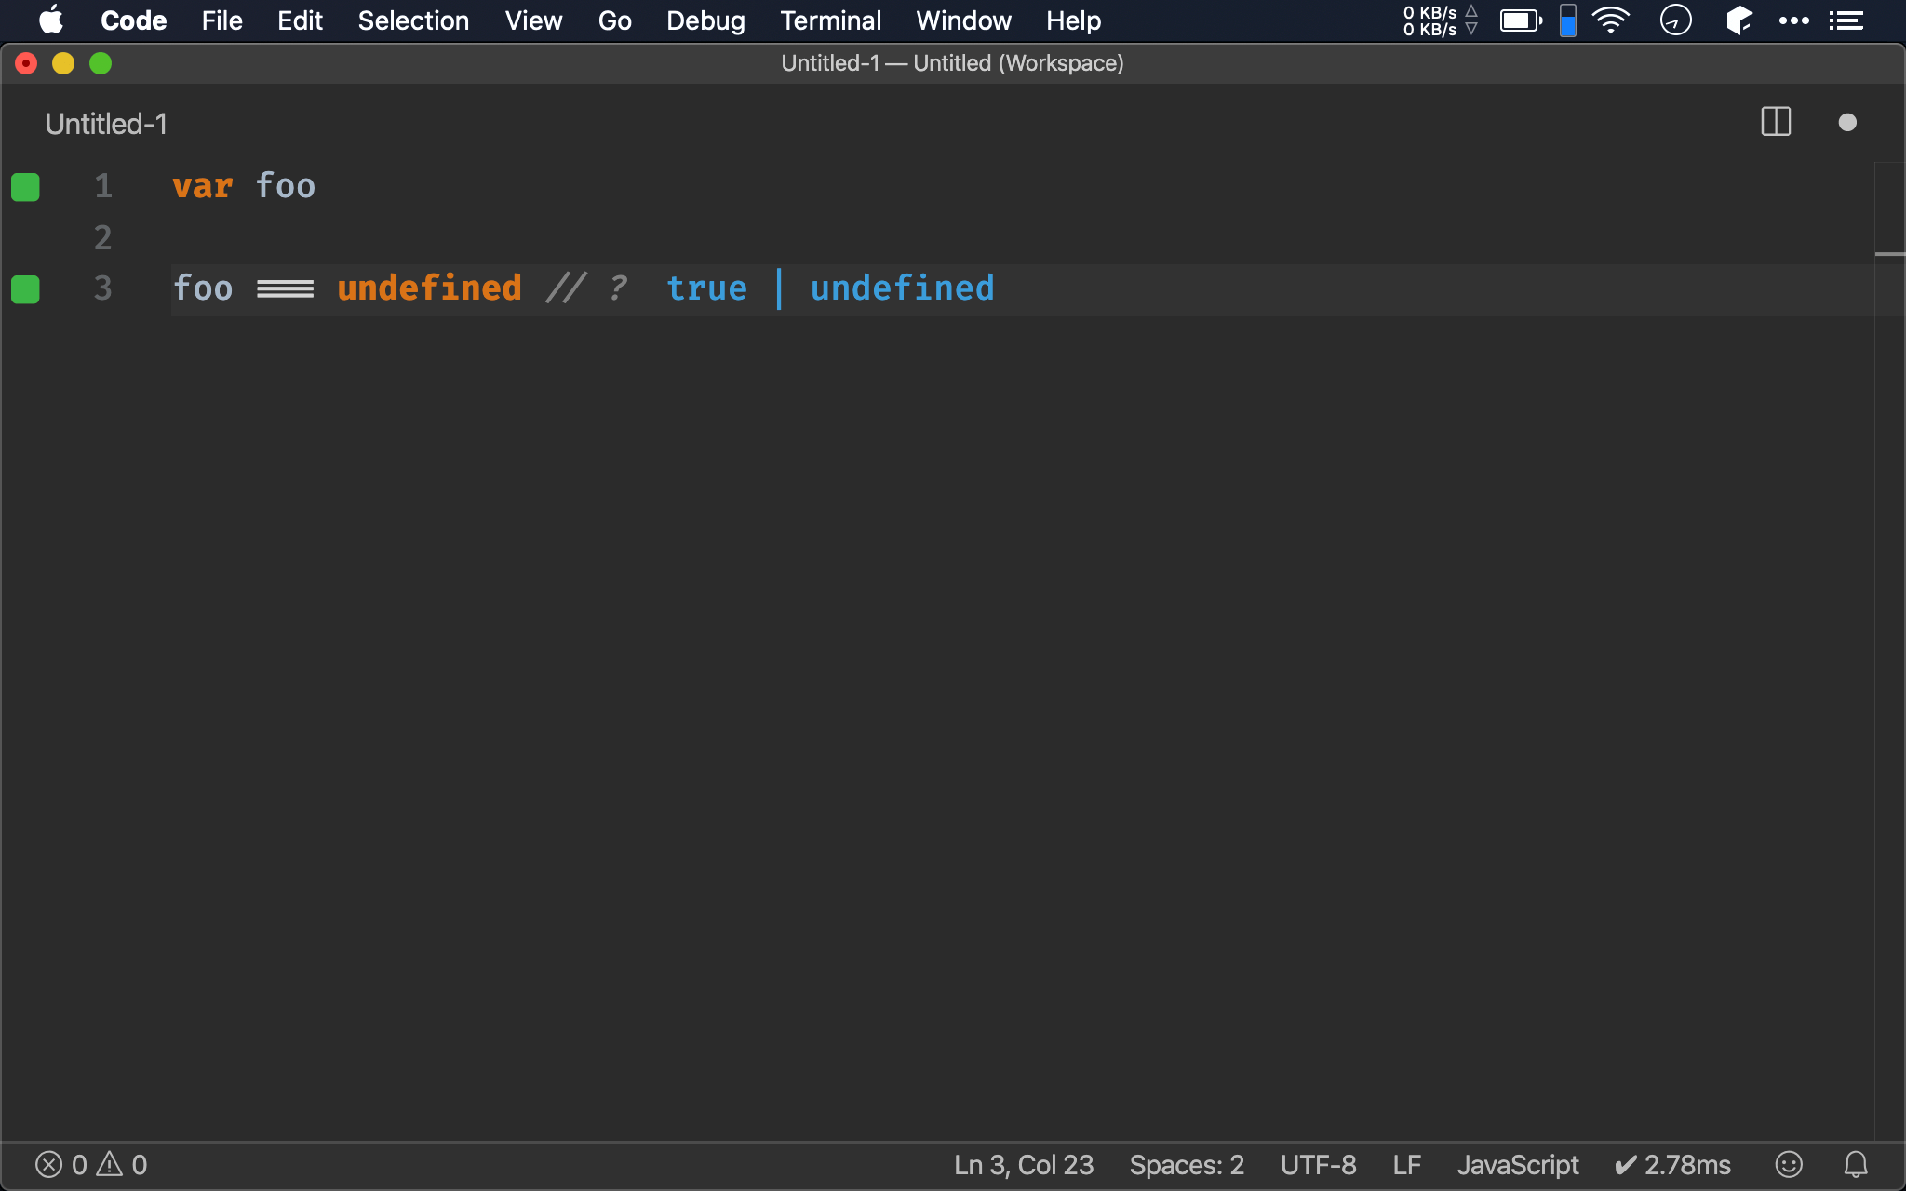Image resolution: width=1906 pixels, height=1191 pixels.
Task: Expand the line ending LF selector
Action: coord(1406,1164)
